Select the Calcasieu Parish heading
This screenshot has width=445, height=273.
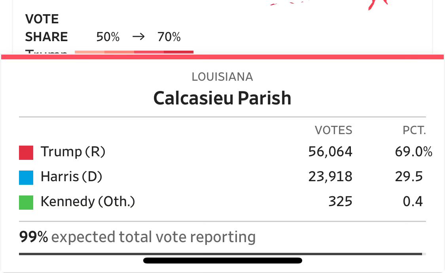(x=222, y=98)
